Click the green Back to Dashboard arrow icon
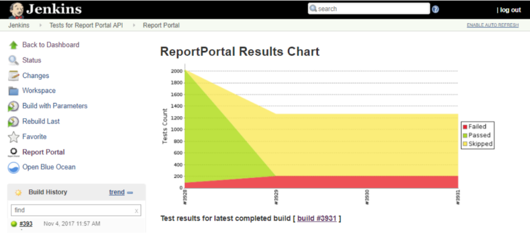The height and width of the screenshot is (247, 530). [x=13, y=45]
